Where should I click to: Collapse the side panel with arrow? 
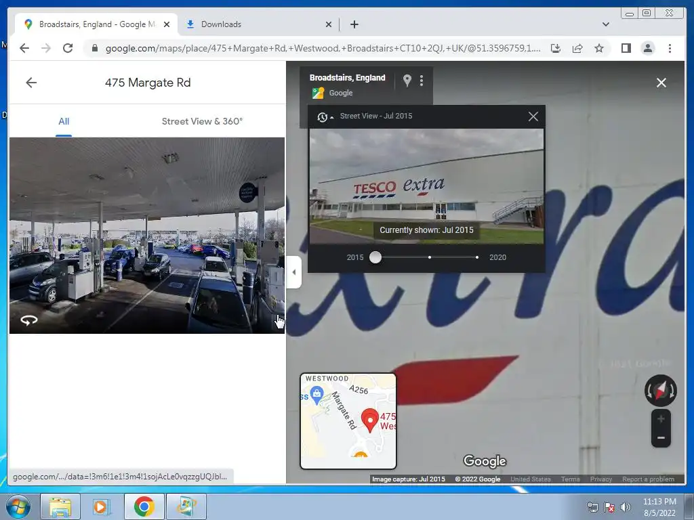[x=294, y=272]
